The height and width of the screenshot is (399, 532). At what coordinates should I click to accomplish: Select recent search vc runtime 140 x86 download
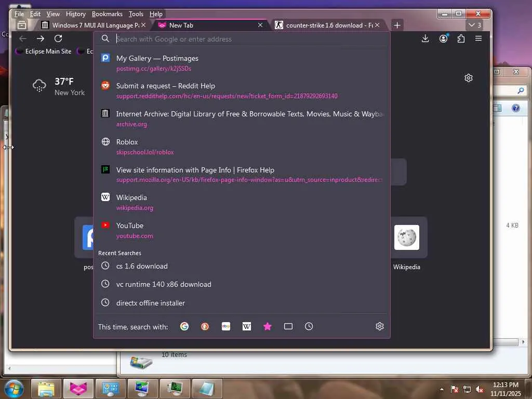(x=242, y=284)
